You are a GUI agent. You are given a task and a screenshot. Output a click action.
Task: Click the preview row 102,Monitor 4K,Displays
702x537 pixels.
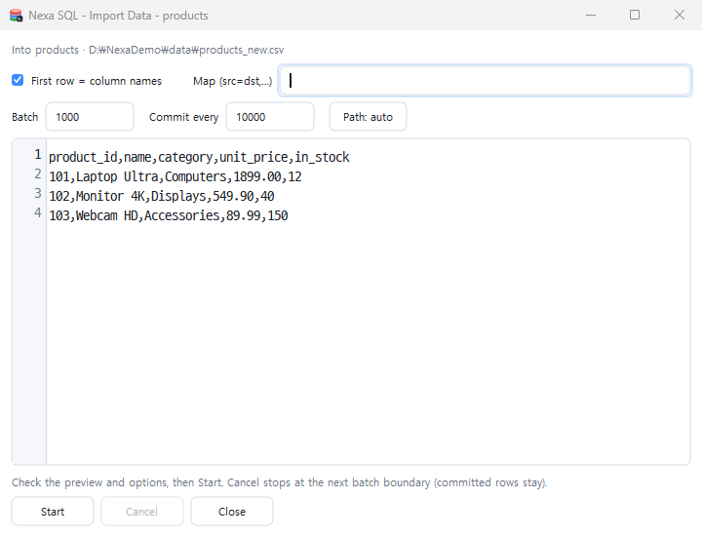tap(162, 196)
